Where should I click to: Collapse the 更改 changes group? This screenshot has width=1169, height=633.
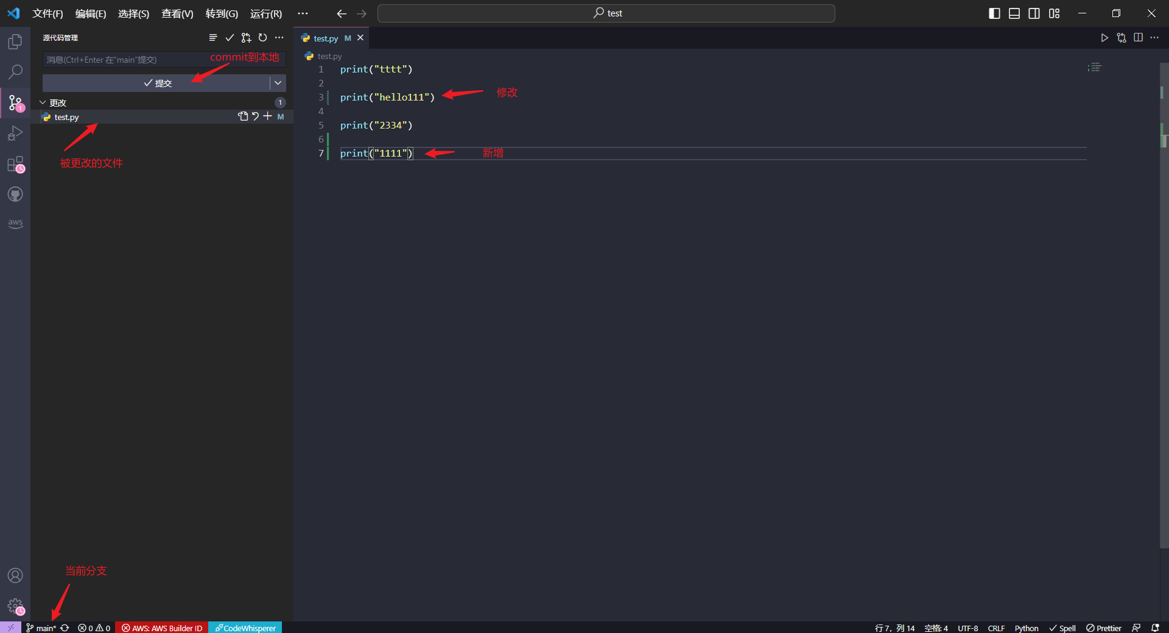(43, 102)
